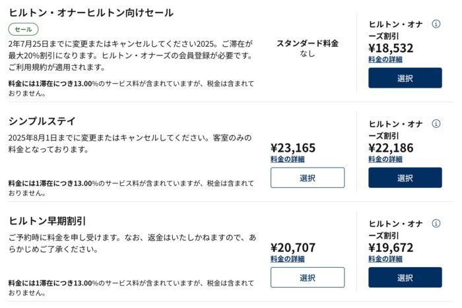Viewport: 462px width, 308px height.
Task: Select the ¥22,186 Honors Simple Stay rate
Action: coord(405,177)
